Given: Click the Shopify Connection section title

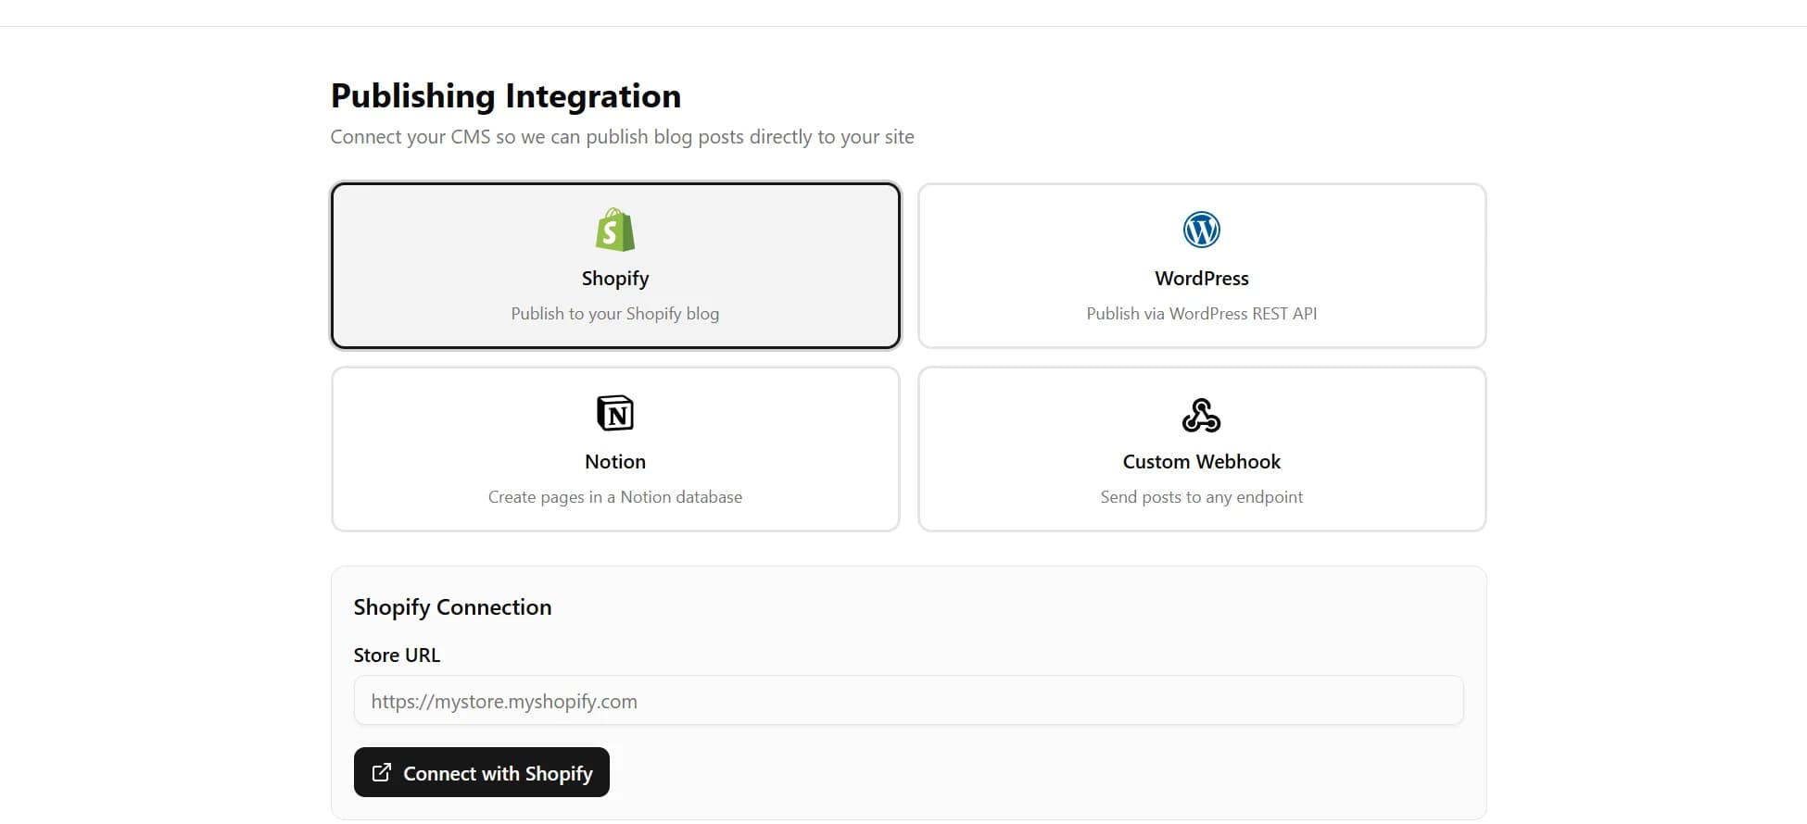Looking at the screenshot, I should [x=452, y=607].
